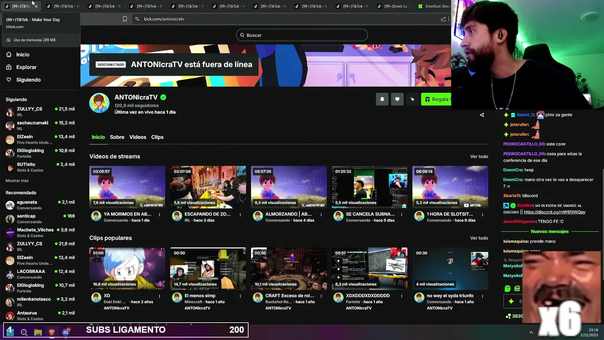Screen dimensions: 604x340
Task: Click the site settings icon before kick.com URL
Action: tap(137, 19)
